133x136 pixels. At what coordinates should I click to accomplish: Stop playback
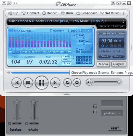[28, 83]
